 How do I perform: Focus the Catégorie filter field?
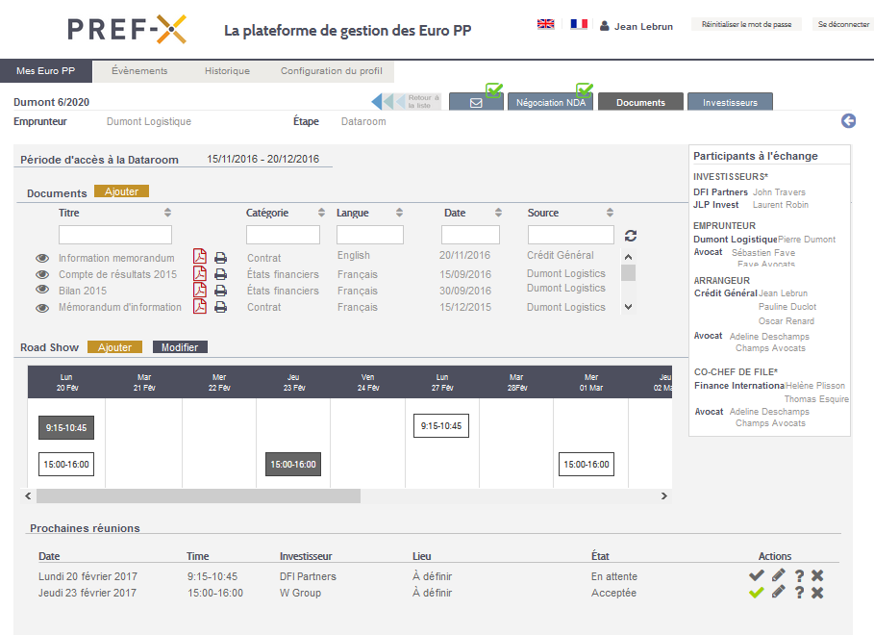point(283,235)
